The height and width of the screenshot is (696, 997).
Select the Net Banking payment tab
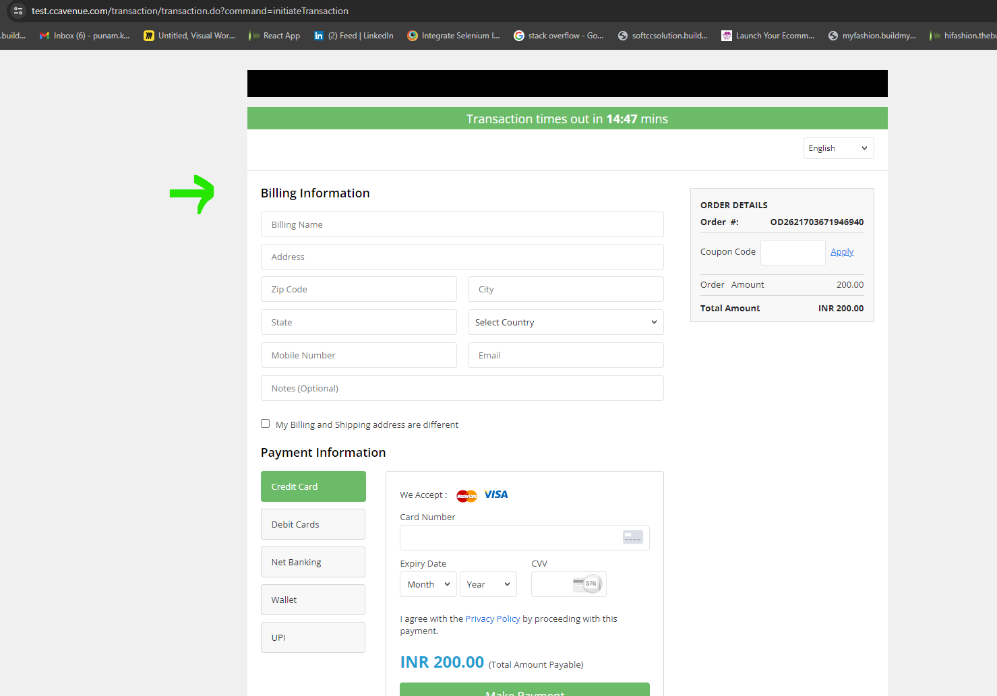click(313, 562)
